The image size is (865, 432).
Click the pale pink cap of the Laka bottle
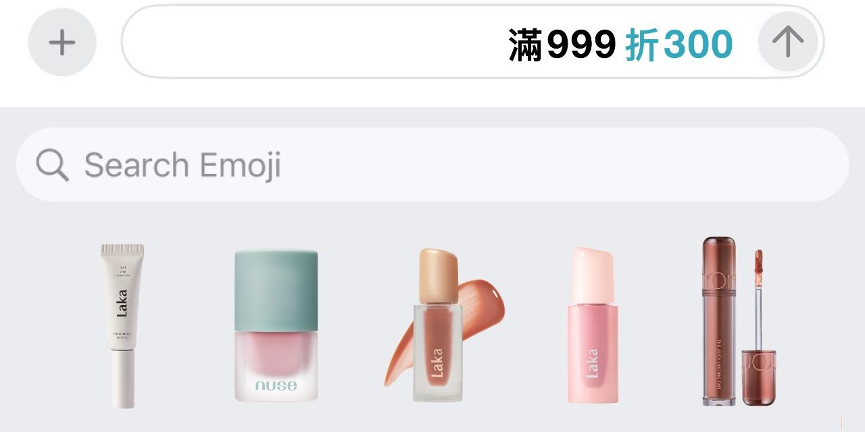point(593,275)
